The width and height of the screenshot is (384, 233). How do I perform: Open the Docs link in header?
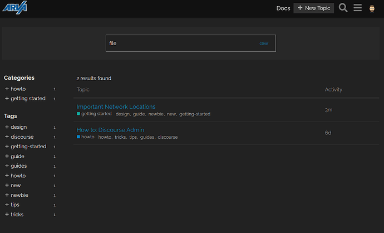[283, 8]
